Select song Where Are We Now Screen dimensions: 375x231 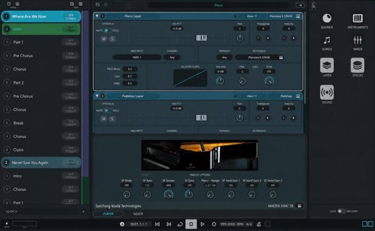(x=41, y=16)
